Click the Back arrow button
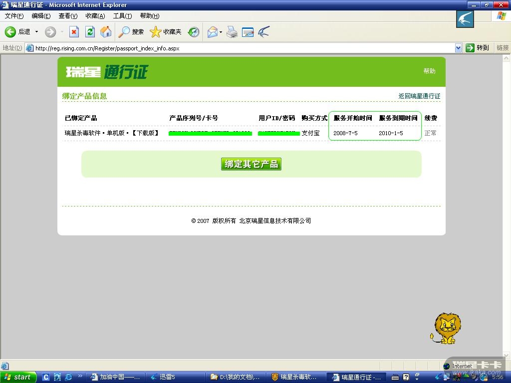The height and width of the screenshot is (383, 511). (x=10, y=31)
